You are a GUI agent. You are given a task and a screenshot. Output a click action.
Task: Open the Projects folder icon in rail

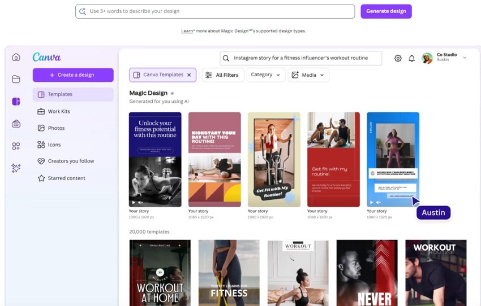point(16,79)
